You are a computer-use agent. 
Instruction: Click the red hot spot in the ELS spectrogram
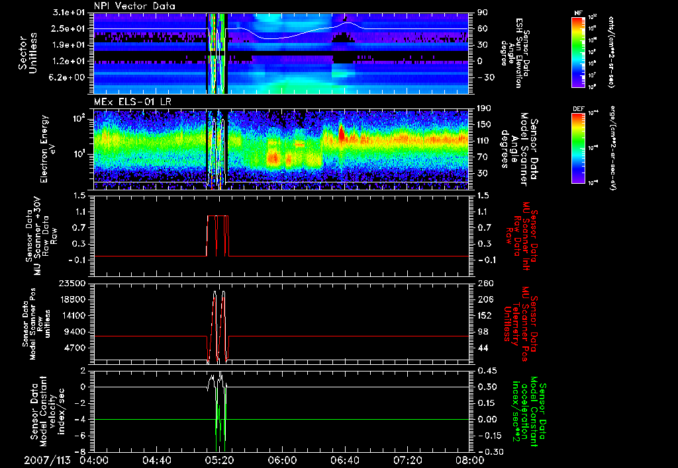(341, 133)
